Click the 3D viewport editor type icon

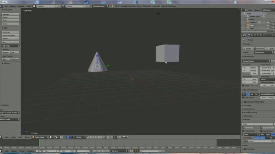click(1, 137)
